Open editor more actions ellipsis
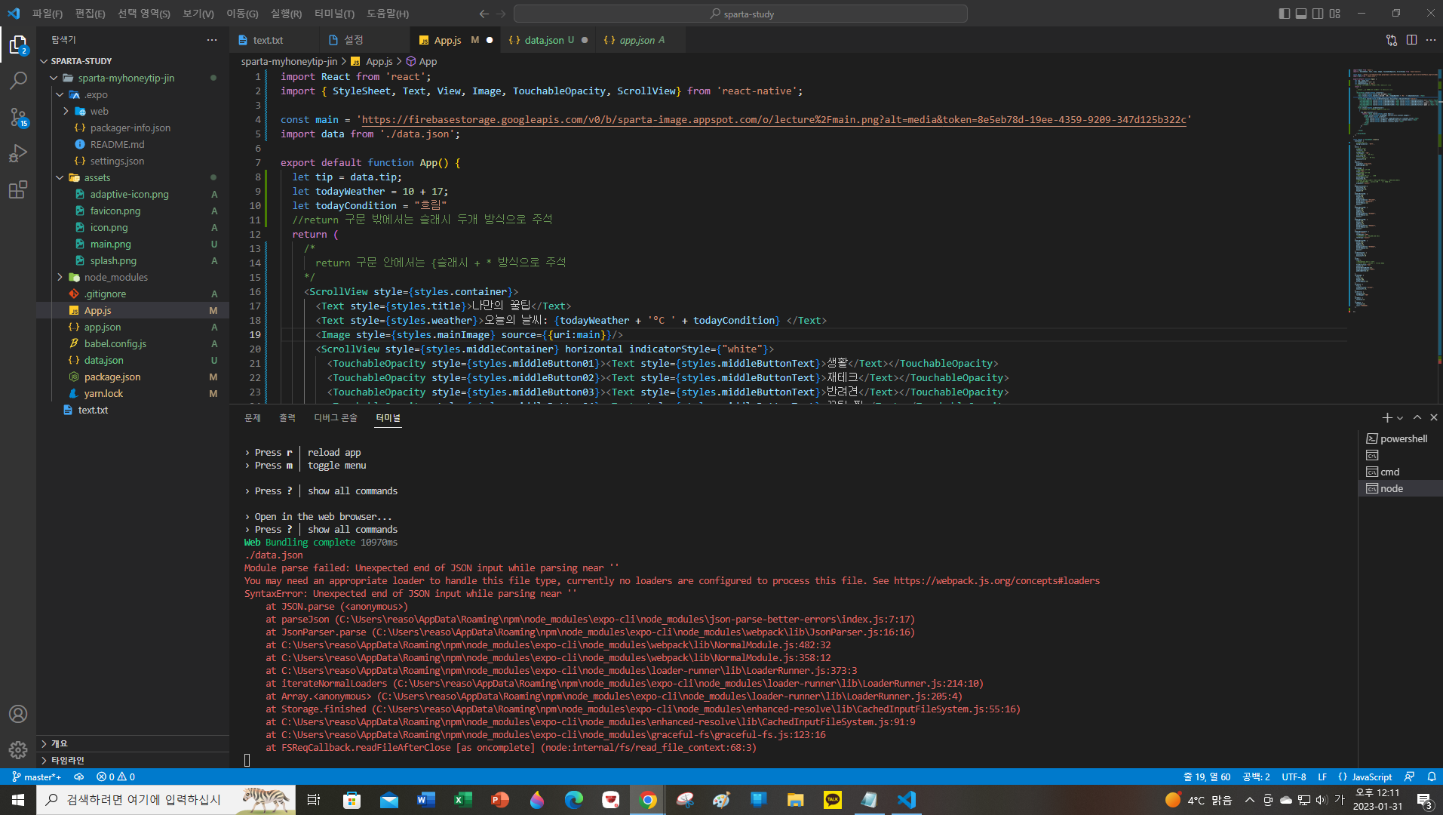Image resolution: width=1443 pixels, height=815 pixels. coord(1431,40)
